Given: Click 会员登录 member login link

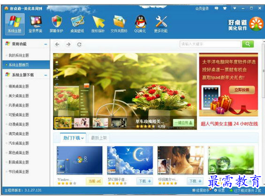Looking at the screenshot, I should point(202,8).
